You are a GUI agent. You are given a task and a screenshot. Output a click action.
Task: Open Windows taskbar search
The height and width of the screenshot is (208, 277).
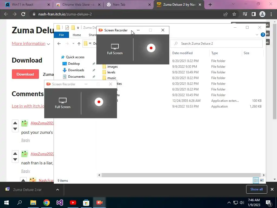pyautogui.click(x=19, y=203)
